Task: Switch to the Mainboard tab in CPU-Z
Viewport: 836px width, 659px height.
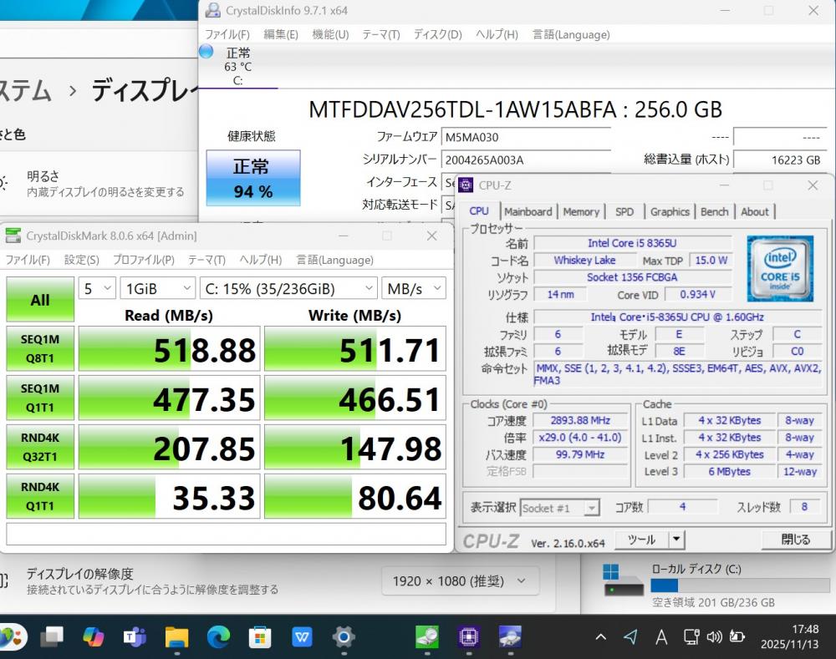Action: click(x=528, y=212)
